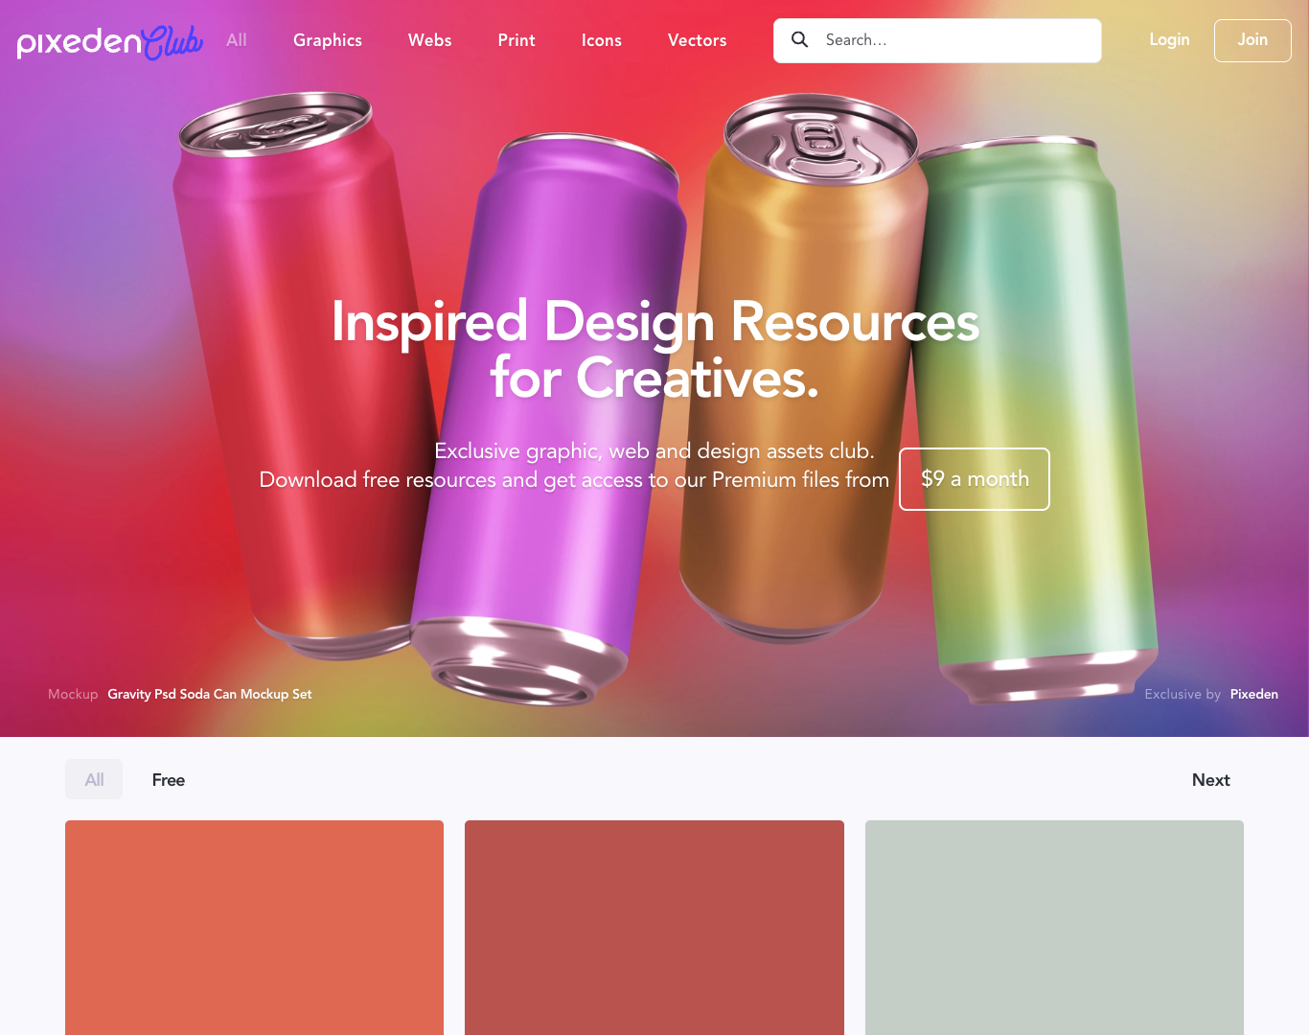The height and width of the screenshot is (1035, 1309).
Task: Click the $9 a month button
Action: coord(975,479)
